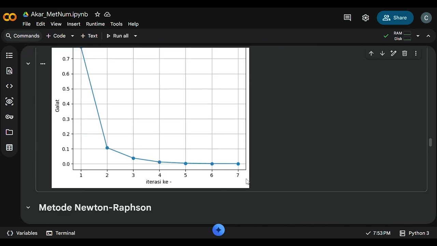Open the Commands search palette
Image resolution: width=437 pixels, height=246 pixels.
(23, 36)
